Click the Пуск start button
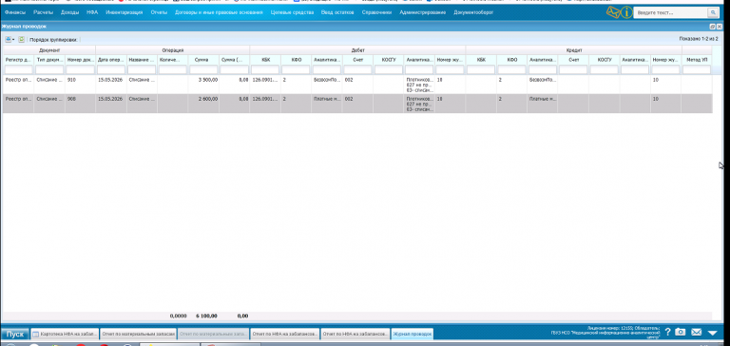This screenshot has height=346, width=730. coord(15,334)
